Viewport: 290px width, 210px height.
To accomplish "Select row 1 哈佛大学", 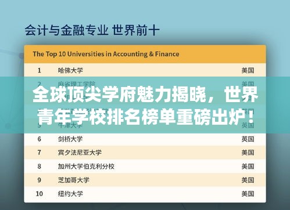I will (x=145, y=70).
